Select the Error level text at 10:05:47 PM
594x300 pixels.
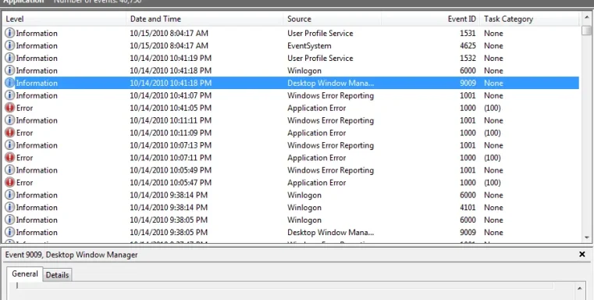25,183
